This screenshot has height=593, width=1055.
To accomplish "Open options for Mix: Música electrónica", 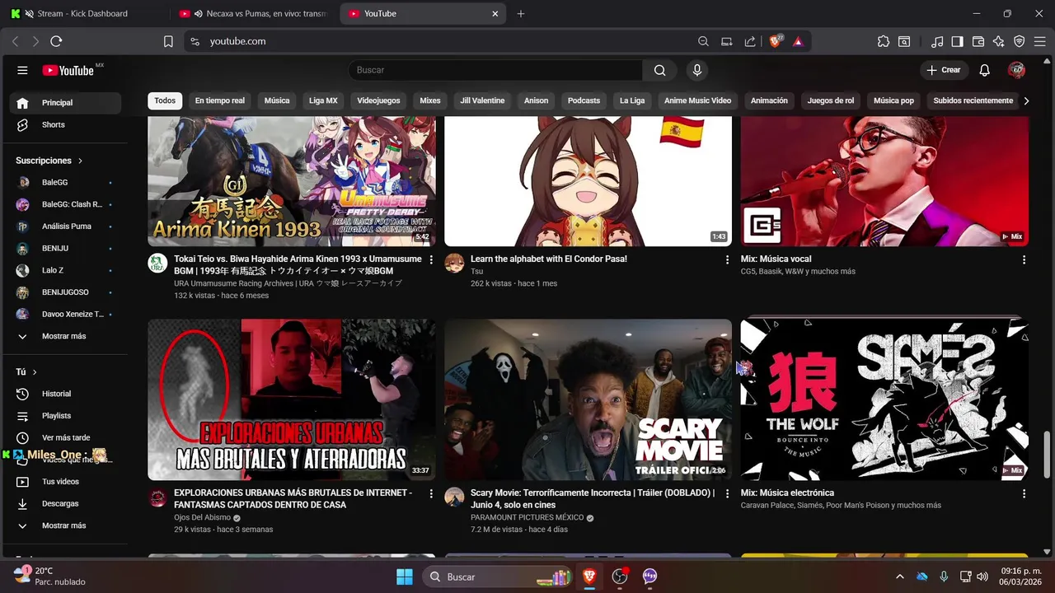I will pyautogui.click(x=1024, y=493).
